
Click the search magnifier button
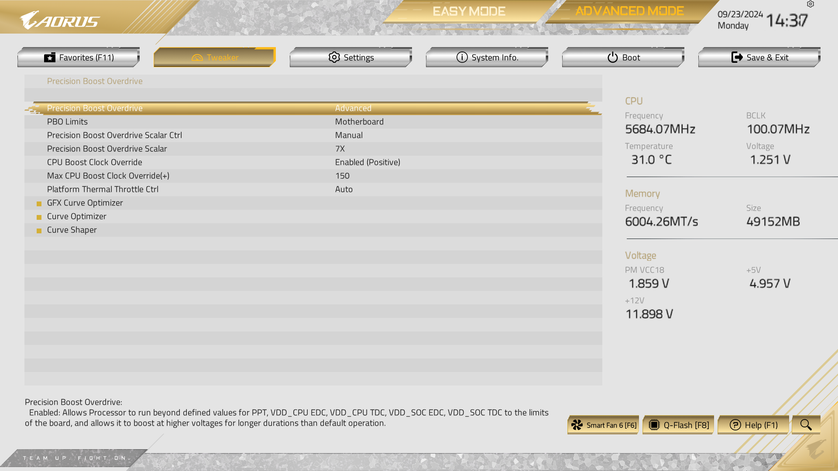coord(806,425)
